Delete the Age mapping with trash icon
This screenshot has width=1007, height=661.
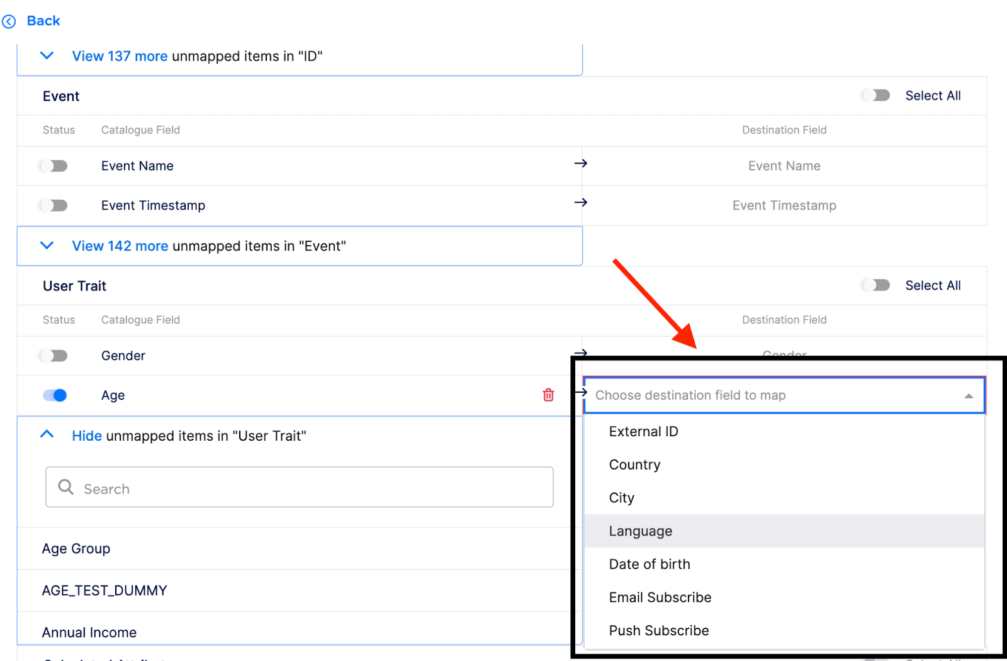click(548, 395)
